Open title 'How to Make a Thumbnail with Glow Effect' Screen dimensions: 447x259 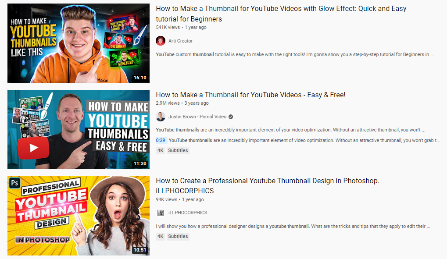coord(281,14)
